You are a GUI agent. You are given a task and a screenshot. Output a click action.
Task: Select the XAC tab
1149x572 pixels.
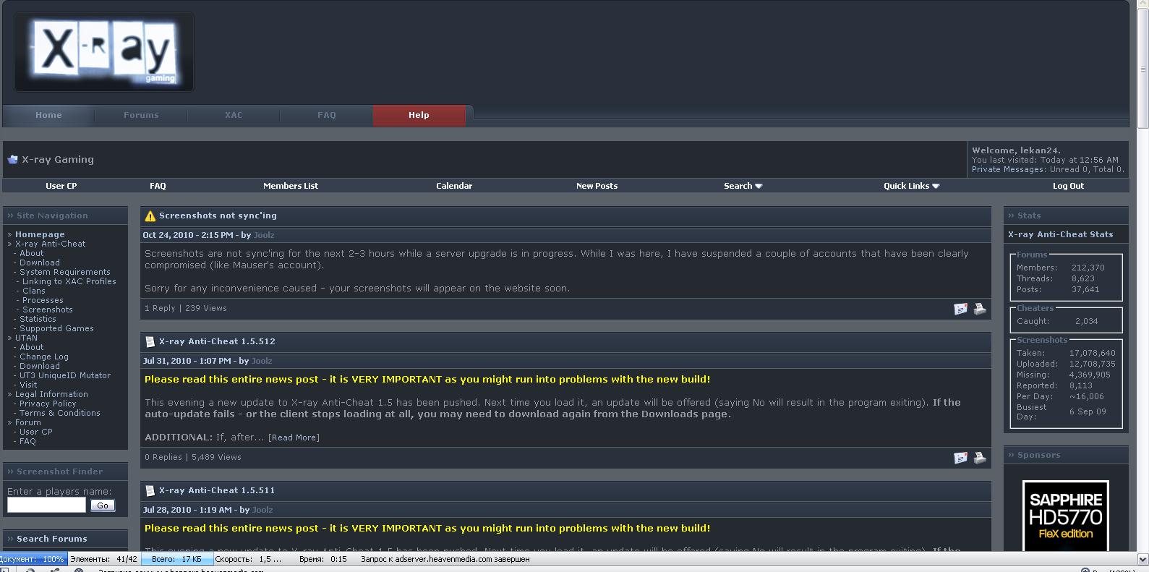(x=234, y=115)
